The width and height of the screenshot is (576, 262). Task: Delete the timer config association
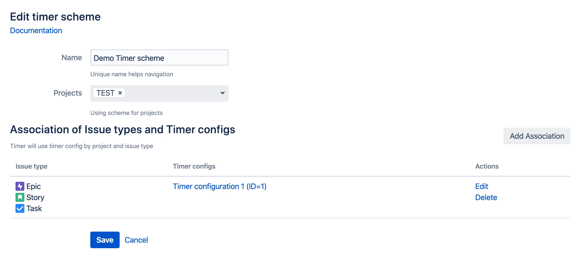click(x=486, y=197)
